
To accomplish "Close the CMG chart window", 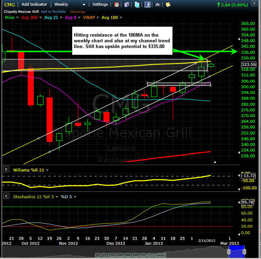I will 254,3.
